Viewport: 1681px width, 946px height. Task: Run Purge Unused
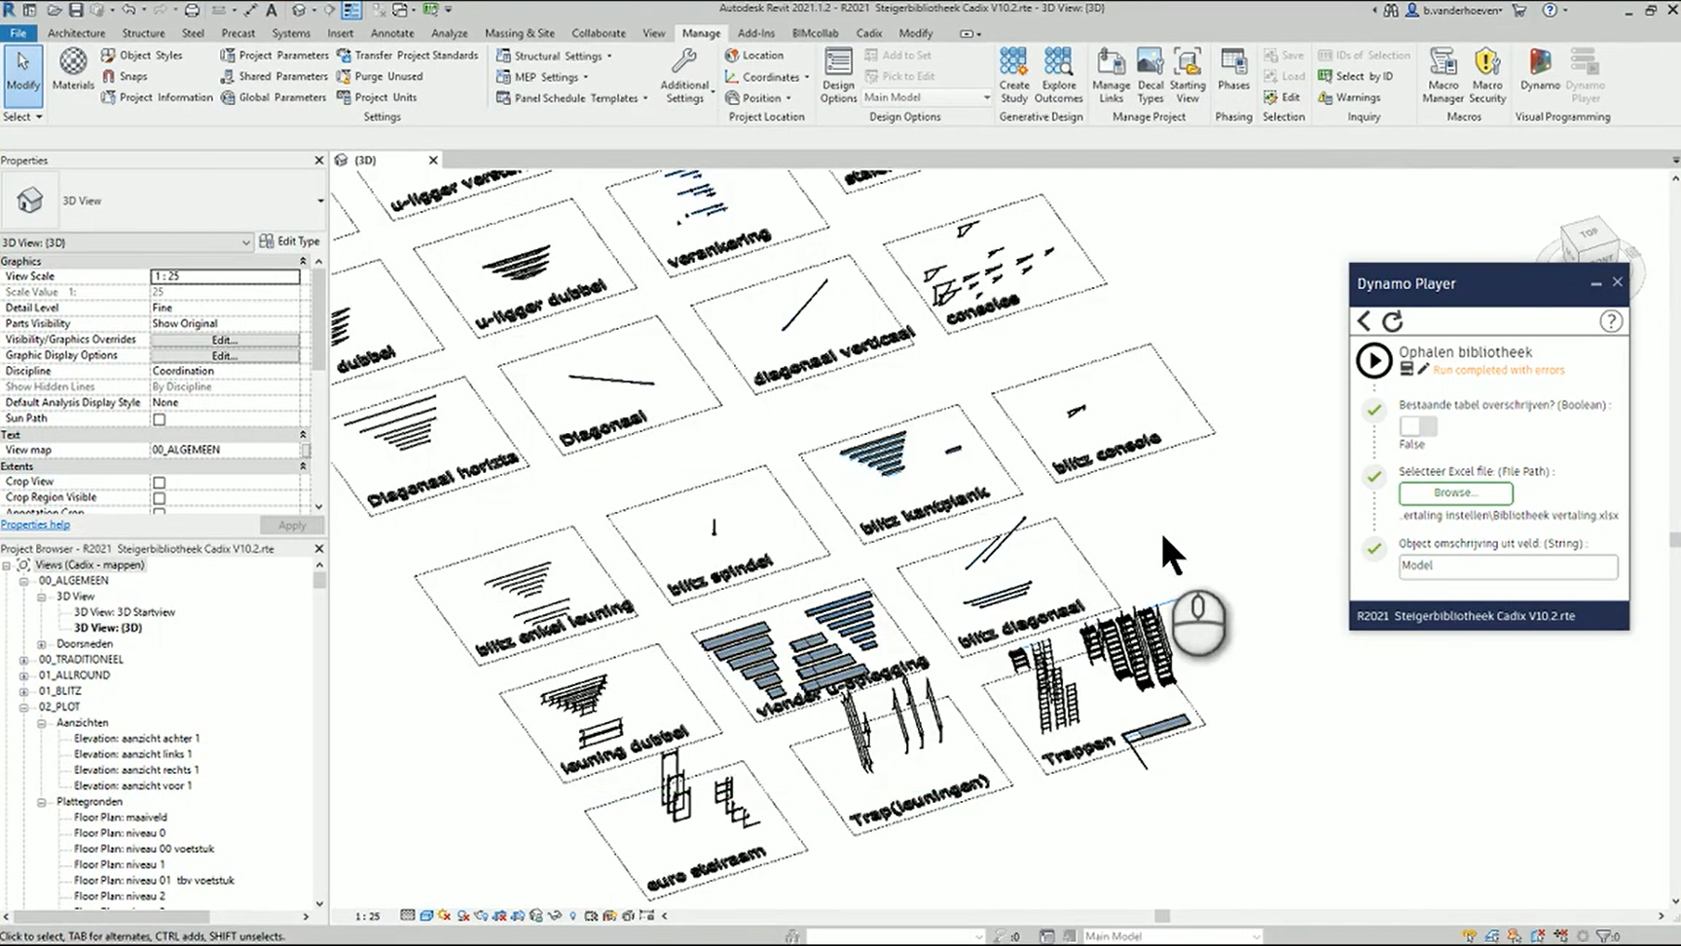(380, 76)
